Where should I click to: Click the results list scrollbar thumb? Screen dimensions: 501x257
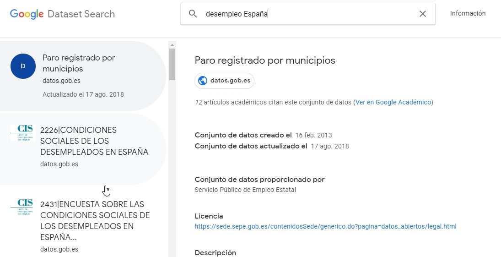point(172,64)
